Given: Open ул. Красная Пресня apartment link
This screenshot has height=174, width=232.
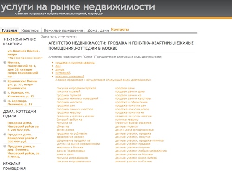Looking at the screenshot, I should coord(25,54).
